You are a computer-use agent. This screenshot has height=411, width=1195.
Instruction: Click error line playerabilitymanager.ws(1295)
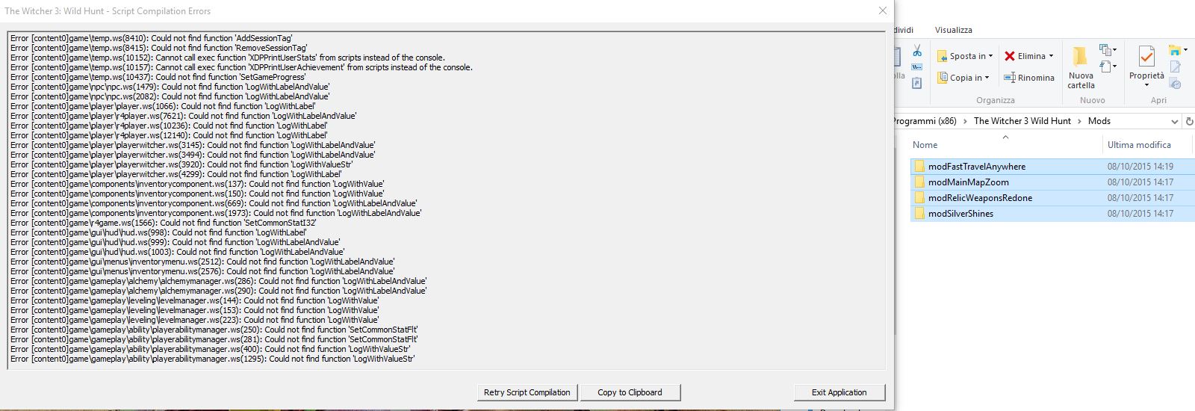tap(213, 359)
